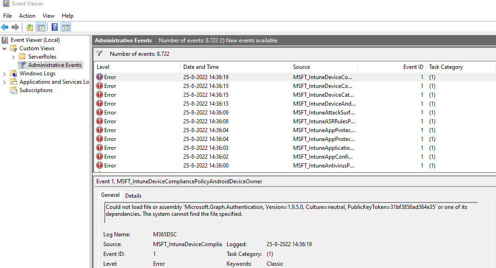The image size is (496, 268).
Task: Click the Back navigation arrow
Action: pos(5,27)
